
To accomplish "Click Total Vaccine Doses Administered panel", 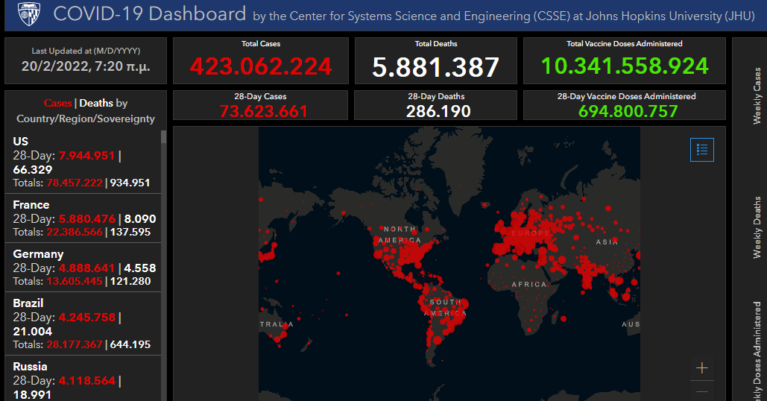I will [625, 61].
